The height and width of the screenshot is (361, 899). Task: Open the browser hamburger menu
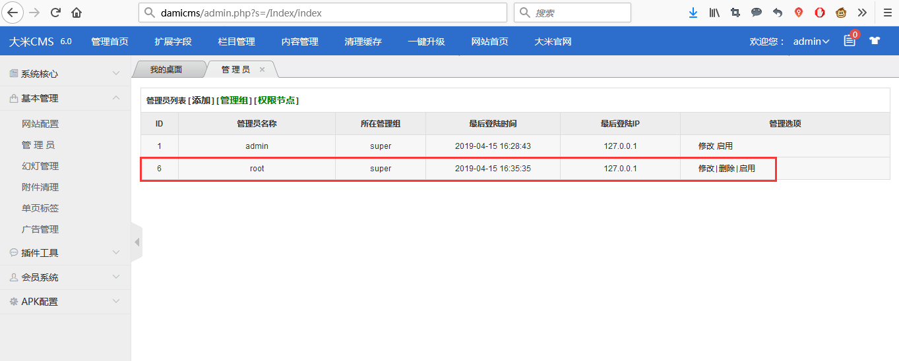[888, 13]
